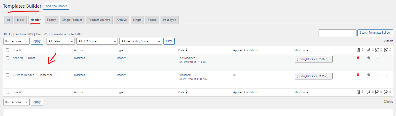
Task: Open the headert draft template link
Action: click(18, 58)
